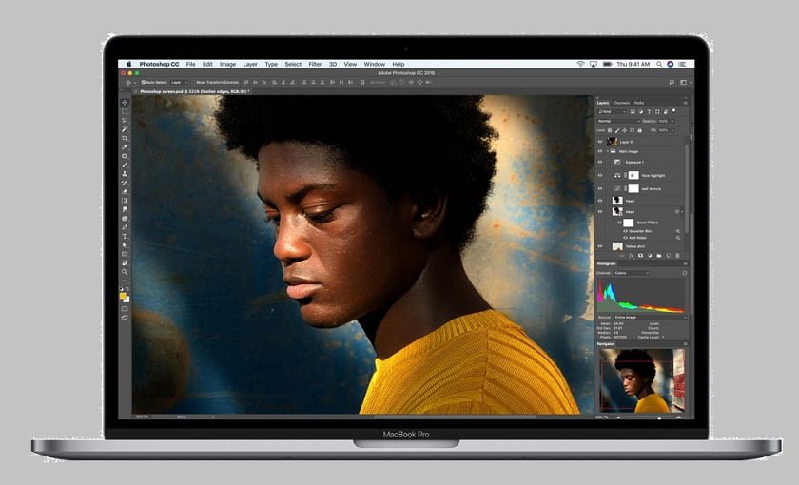Image resolution: width=799 pixels, height=485 pixels.
Task: Enable Show Transform Controls checkbox
Action: 192,83
